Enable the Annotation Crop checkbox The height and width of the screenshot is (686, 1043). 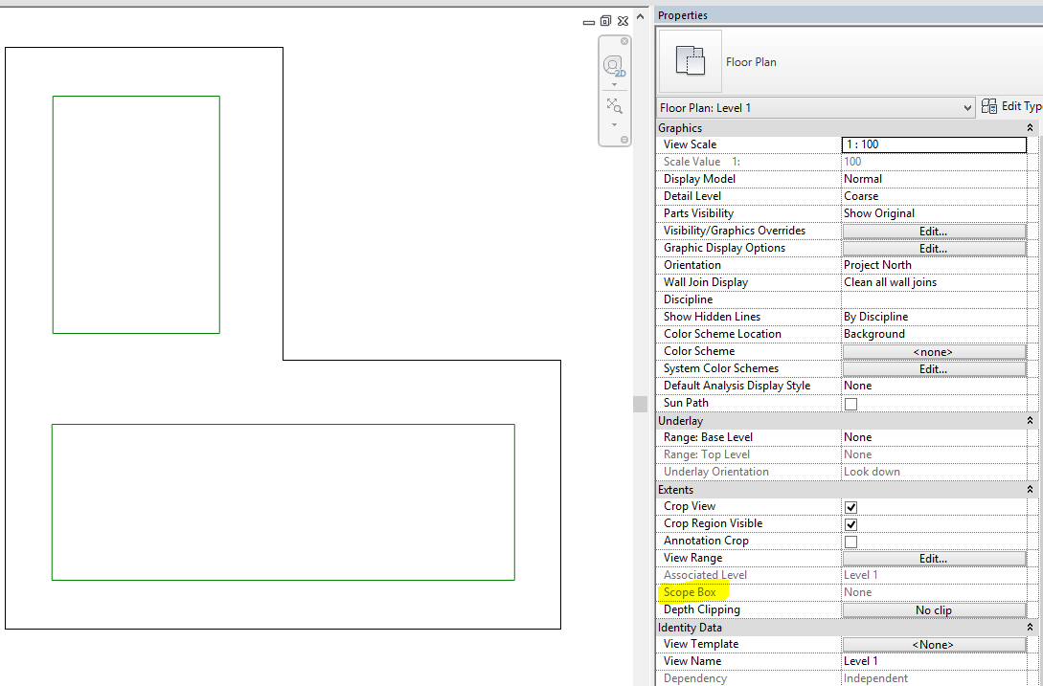tap(850, 541)
